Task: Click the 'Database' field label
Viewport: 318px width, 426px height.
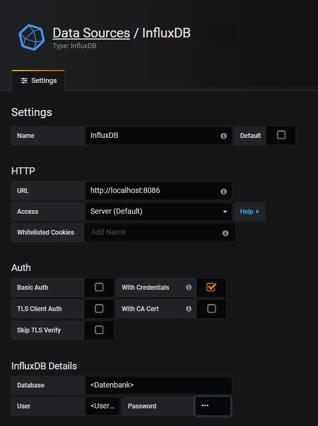Action: (30, 385)
